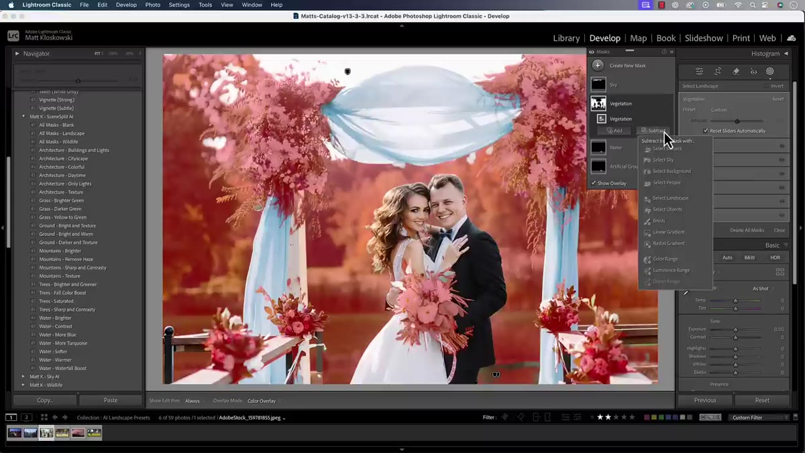This screenshot has height=453, width=805.
Task: Choose Select Sky in subtract menu
Action: [x=663, y=159]
